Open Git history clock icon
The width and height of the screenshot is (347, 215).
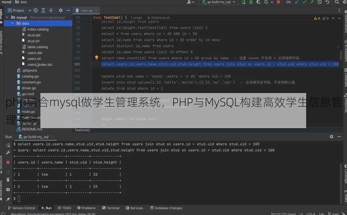click(320, 2)
